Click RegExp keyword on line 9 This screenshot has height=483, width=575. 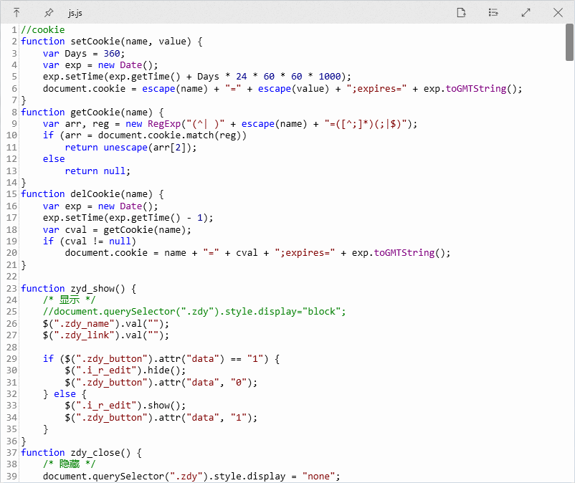(x=164, y=124)
